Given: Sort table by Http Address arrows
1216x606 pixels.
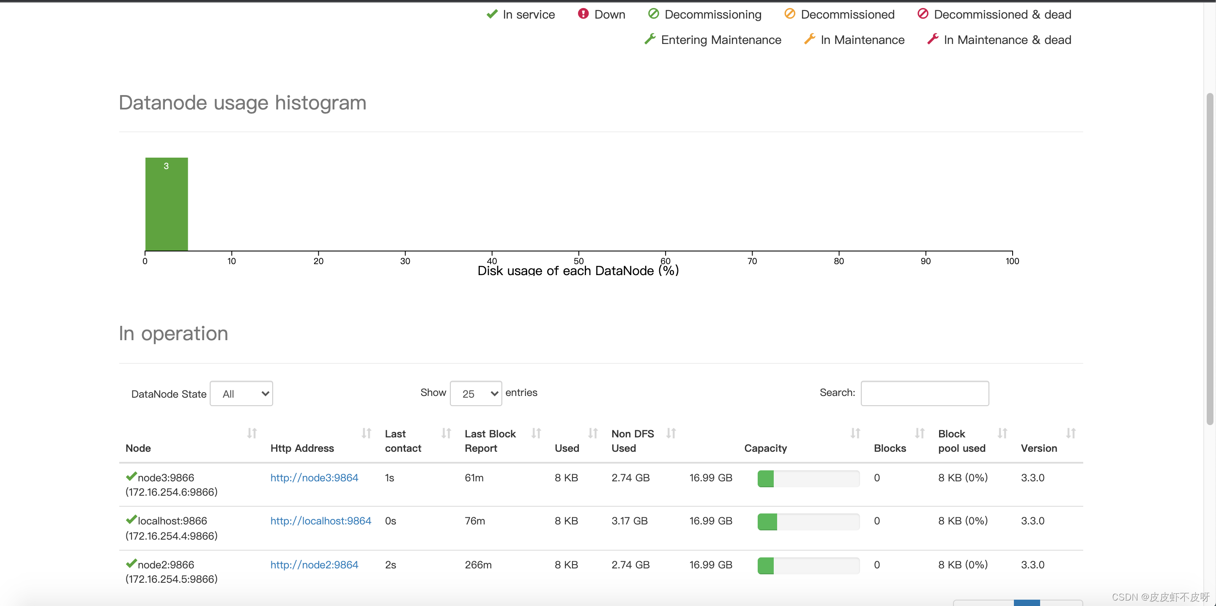Looking at the screenshot, I should (x=366, y=433).
